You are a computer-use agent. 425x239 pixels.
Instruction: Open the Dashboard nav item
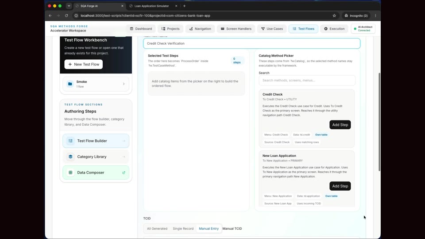(141, 29)
